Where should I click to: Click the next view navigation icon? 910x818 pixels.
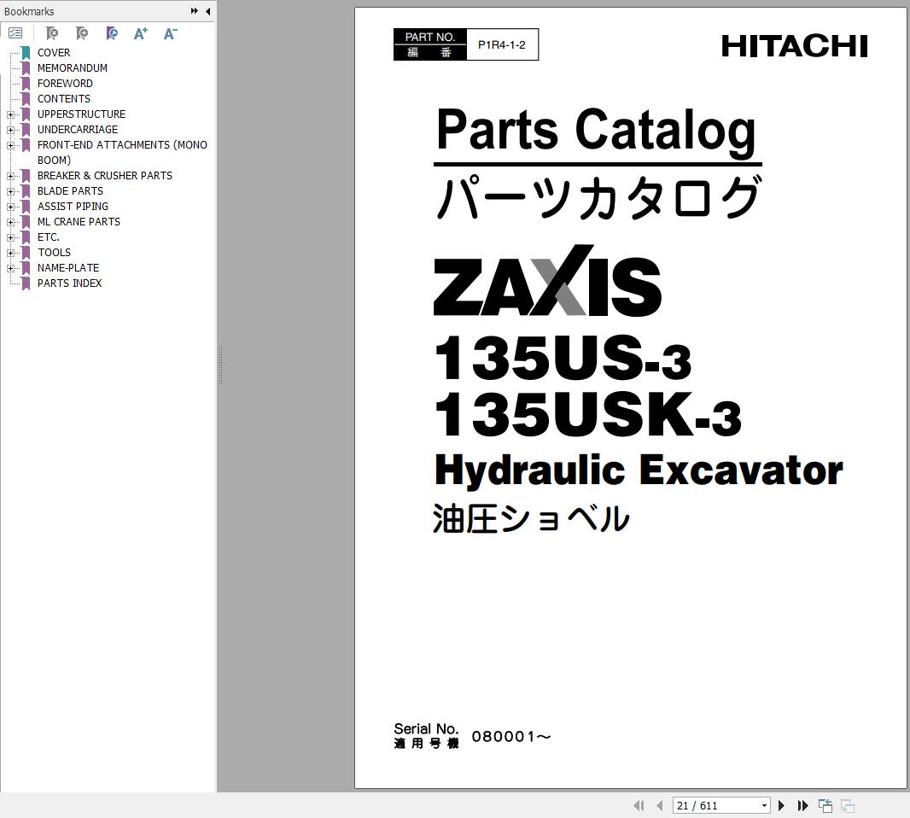point(848,805)
